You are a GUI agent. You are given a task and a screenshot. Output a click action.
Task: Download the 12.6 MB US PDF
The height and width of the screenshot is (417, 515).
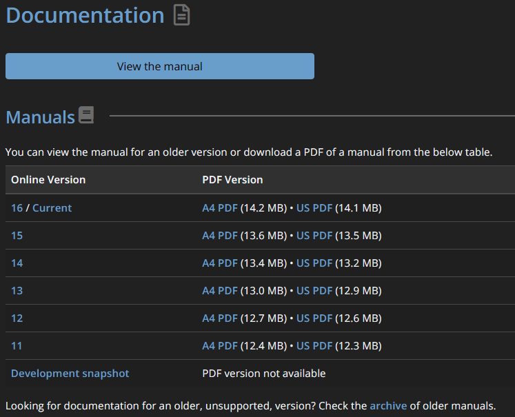(x=314, y=318)
